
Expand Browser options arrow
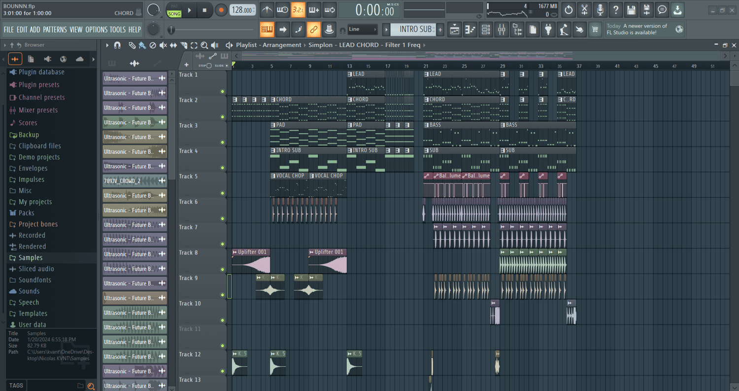5,45
